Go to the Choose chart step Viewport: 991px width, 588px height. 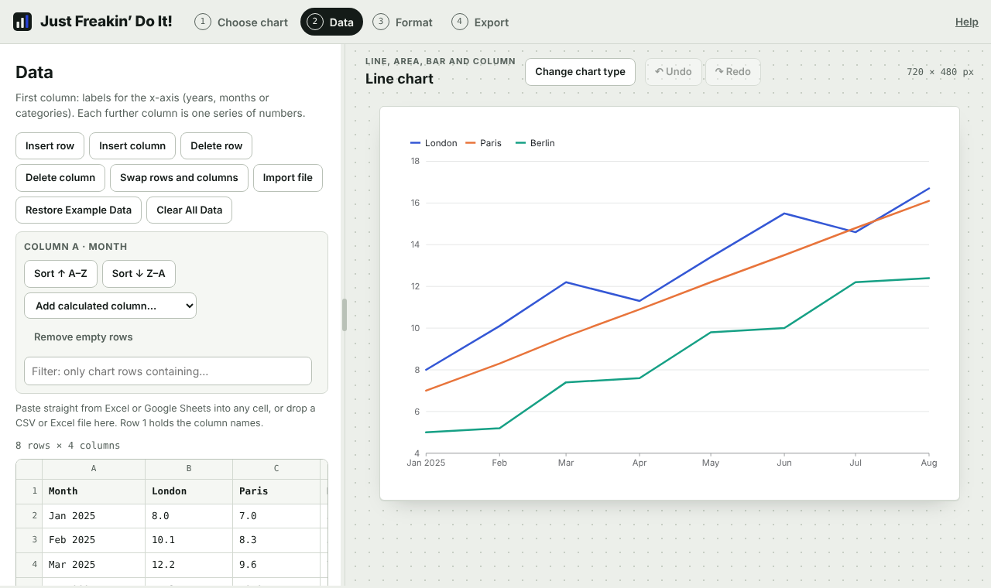pos(241,22)
